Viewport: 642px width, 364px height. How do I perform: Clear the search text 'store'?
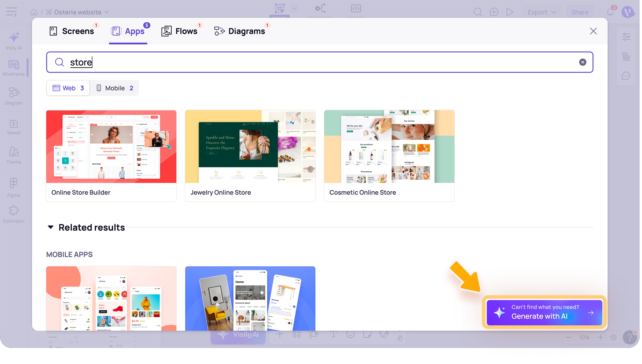pyautogui.click(x=582, y=62)
